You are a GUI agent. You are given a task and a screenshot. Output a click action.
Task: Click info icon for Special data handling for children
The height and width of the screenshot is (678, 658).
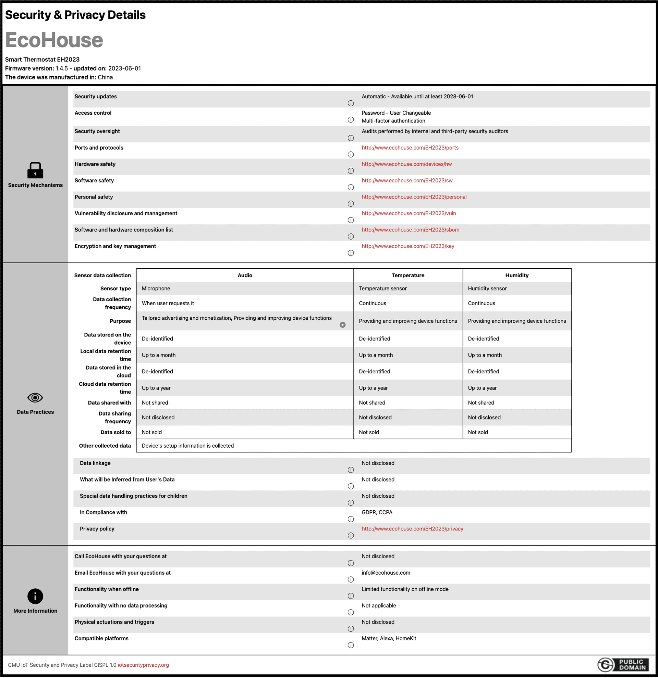point(351,503)
